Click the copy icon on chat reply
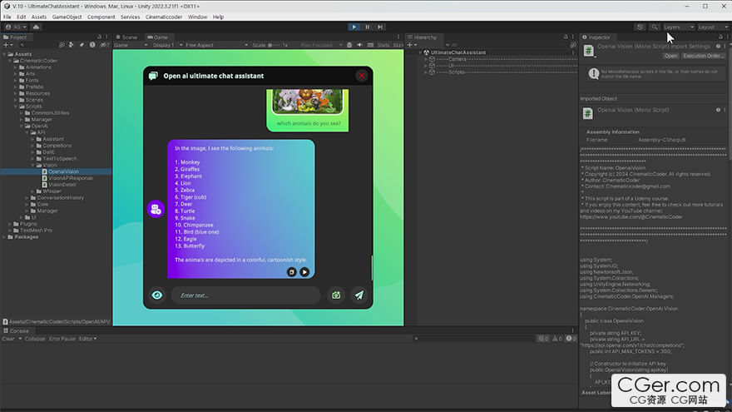The width and height of the screenshot is (732, 412). click(292, 271)
